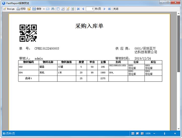Click the 第1页共1页 status bar text
The height and width of the screenshot is (138, 182).
pyautogui.click(x=9, y=133)
